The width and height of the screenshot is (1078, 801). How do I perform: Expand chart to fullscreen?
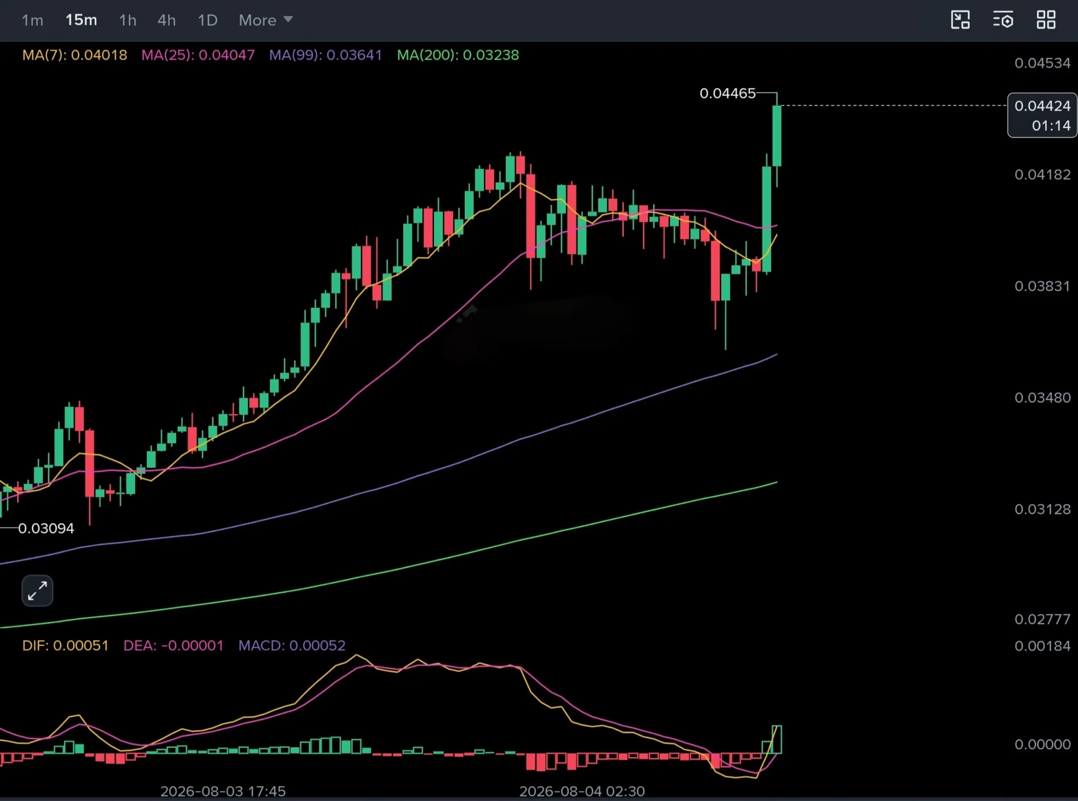37,591
